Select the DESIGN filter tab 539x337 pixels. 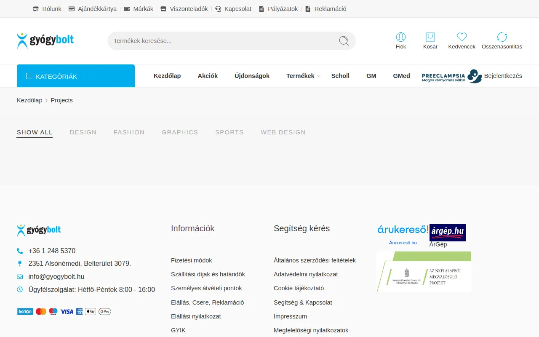[83, 132]
